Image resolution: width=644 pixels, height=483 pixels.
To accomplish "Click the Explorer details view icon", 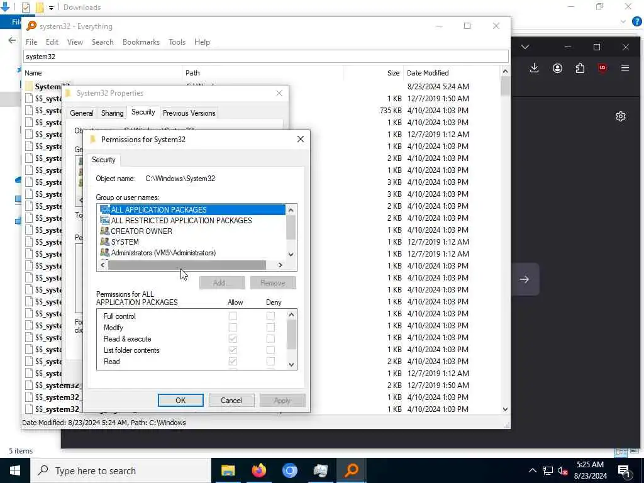I will click(621, 452).
